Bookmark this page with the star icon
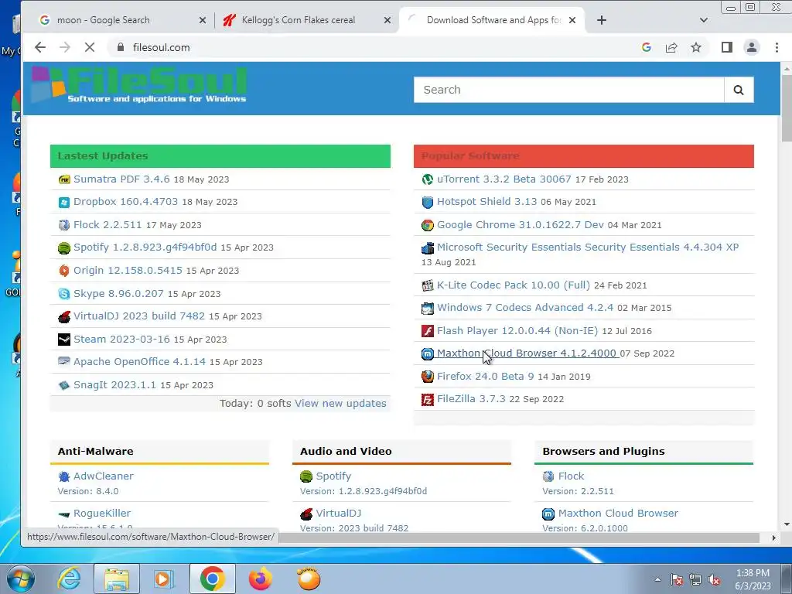The height and width of the screenshot is (594, 792). 696,47
